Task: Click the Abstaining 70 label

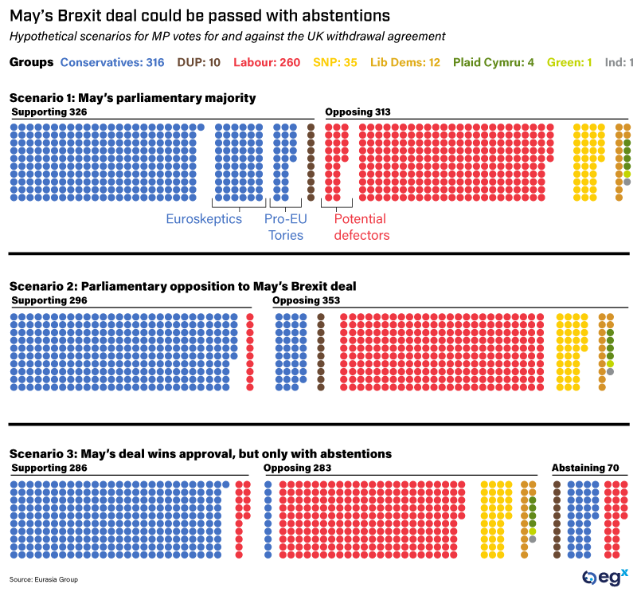Action: coord(585,468)
